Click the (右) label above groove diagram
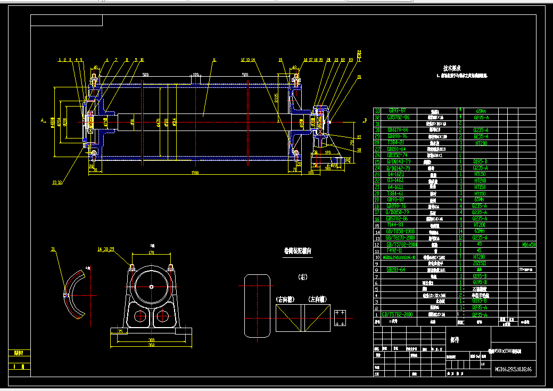Image resolution: width=553 pixels, height=391 pixels. [303, 277]
